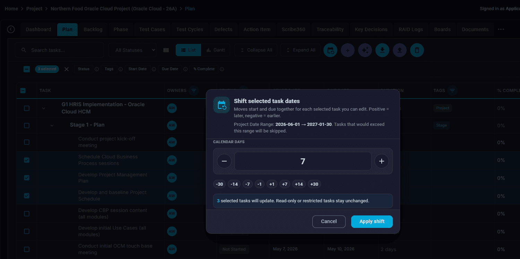Check the Develop initial Use Cases checkbox
The image size is (520, 259).
pyautogui.click(x=27, y=231)
